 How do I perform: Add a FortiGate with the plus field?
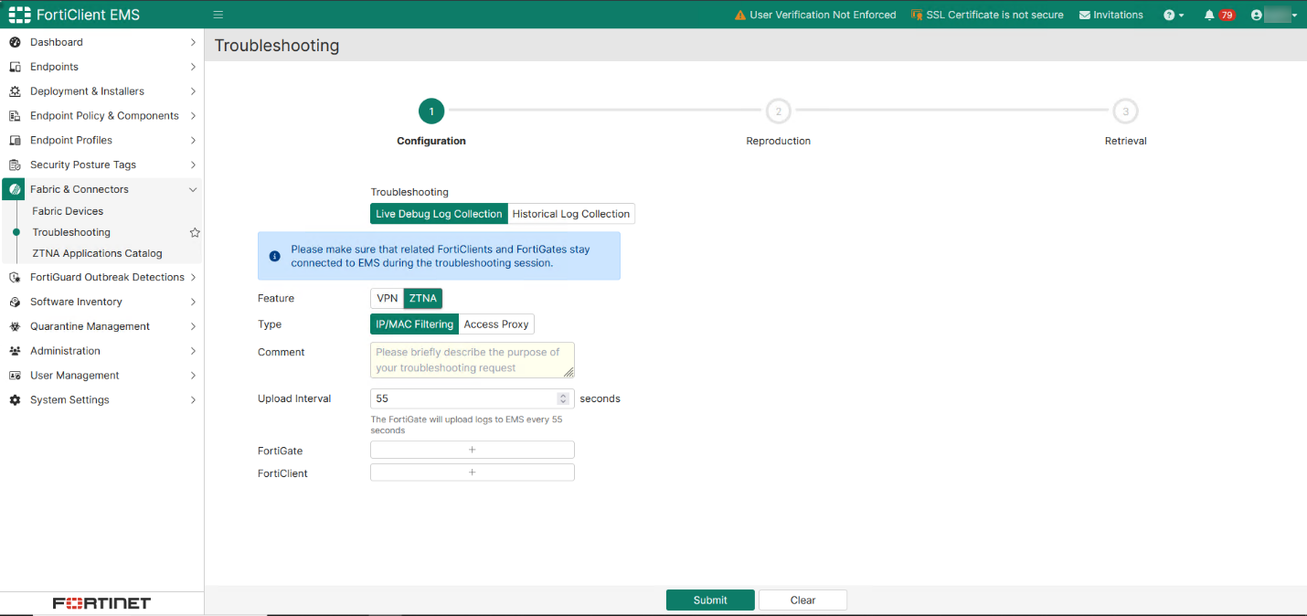click(473, 450)
